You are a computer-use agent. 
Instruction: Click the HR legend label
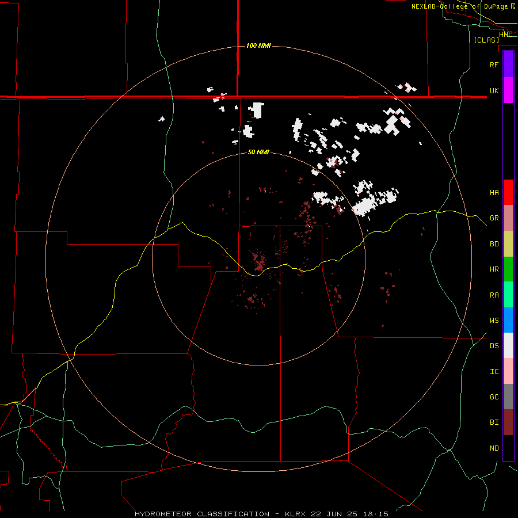(x=494, y=269)
